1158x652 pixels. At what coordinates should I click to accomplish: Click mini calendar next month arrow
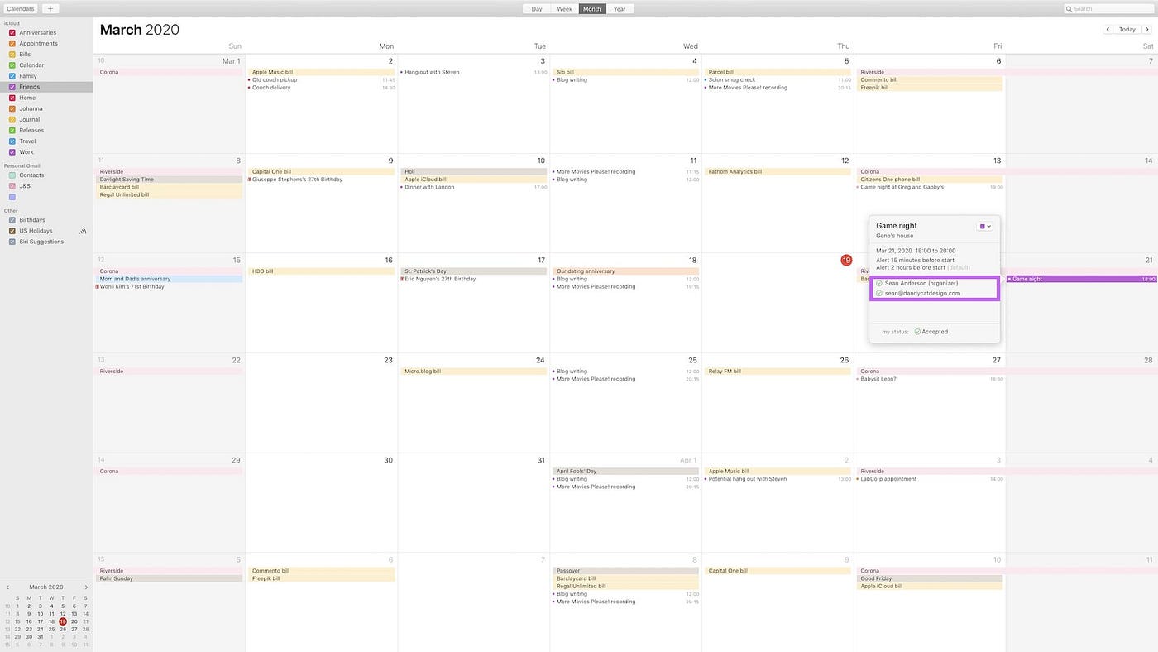(86, 587)
